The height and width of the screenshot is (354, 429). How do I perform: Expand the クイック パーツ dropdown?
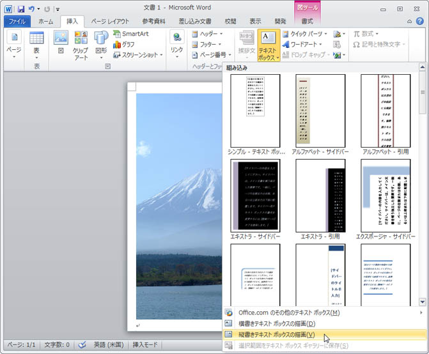point(305,34)
